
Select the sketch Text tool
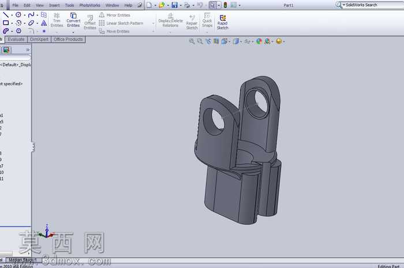(44, 23)
